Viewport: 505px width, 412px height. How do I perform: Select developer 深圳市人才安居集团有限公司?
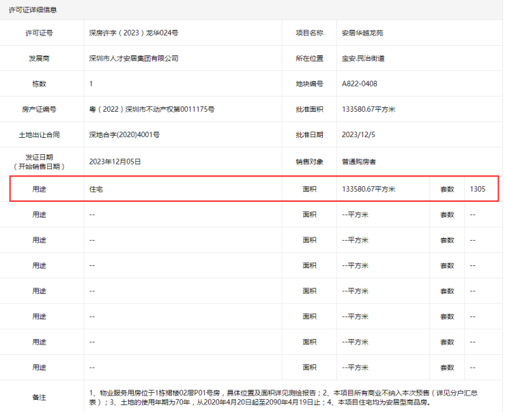pyautogui.click(x=134, y=59)
